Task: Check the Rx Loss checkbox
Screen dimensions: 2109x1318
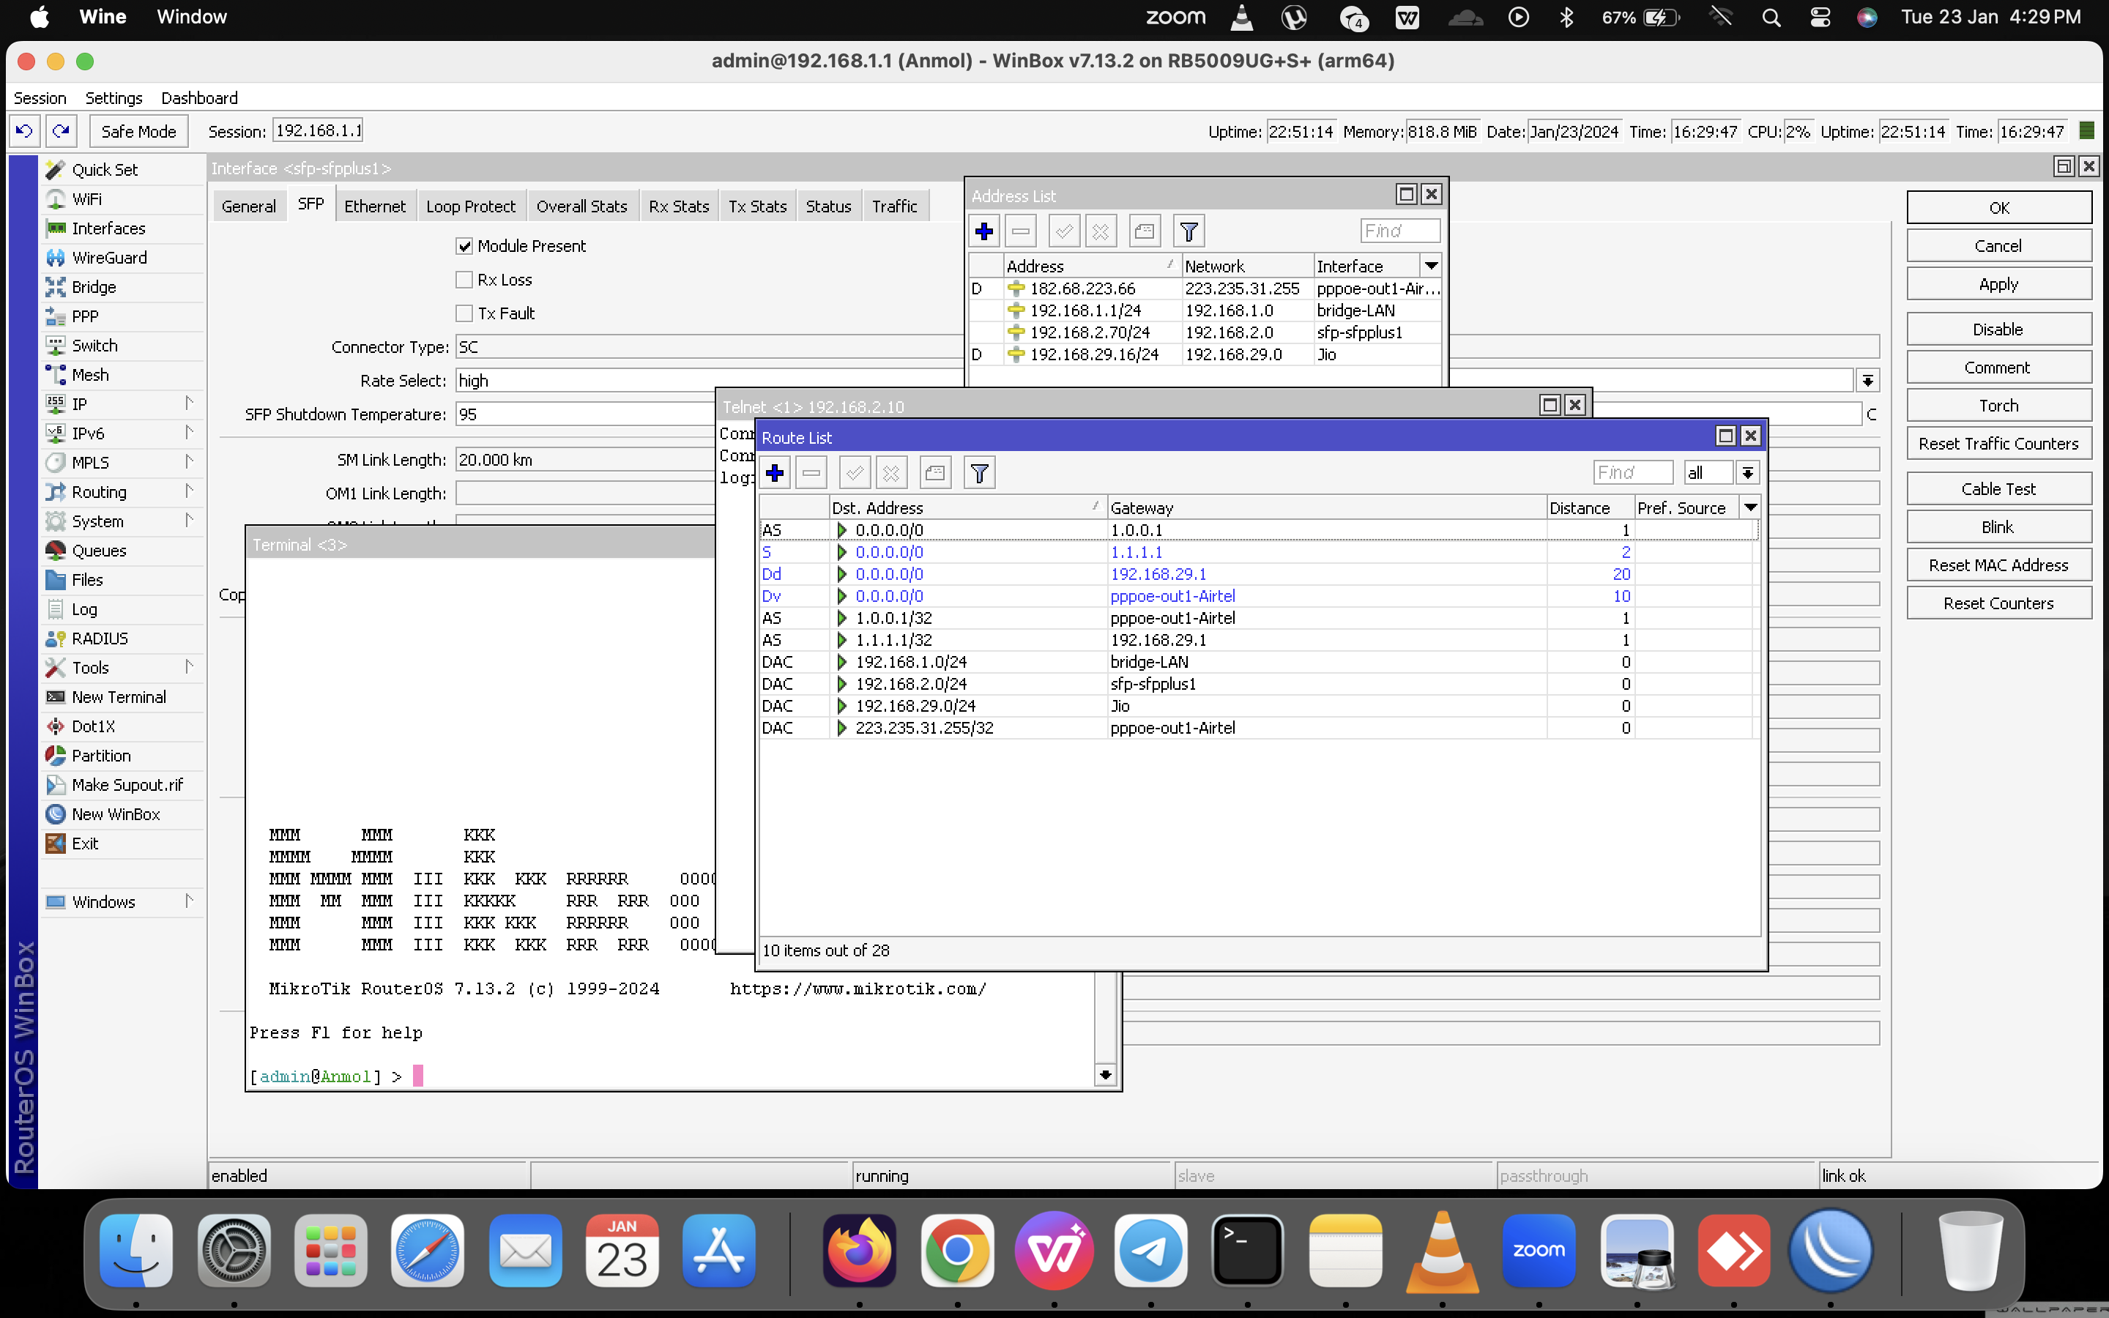Action: 464,280
